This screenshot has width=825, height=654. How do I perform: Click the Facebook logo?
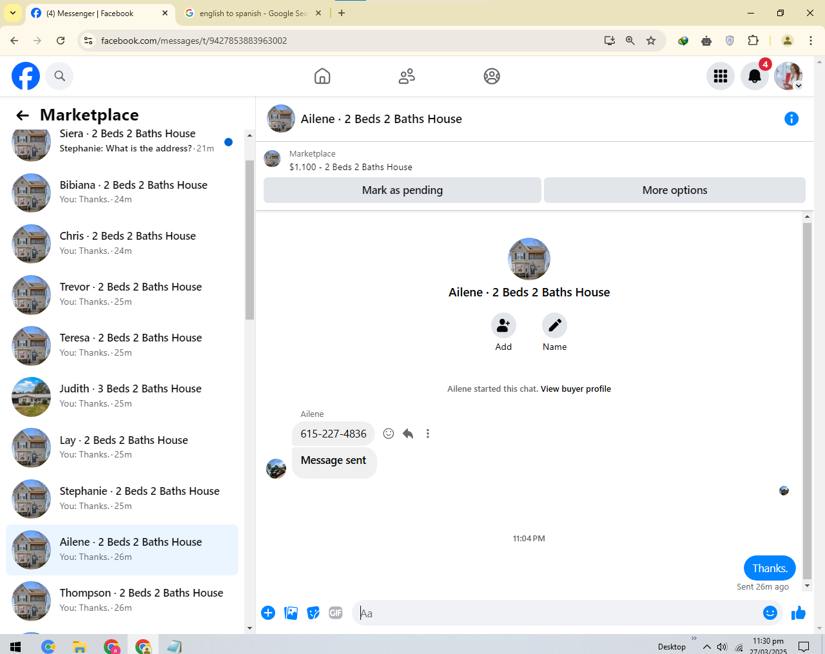(x=26, y=76)
